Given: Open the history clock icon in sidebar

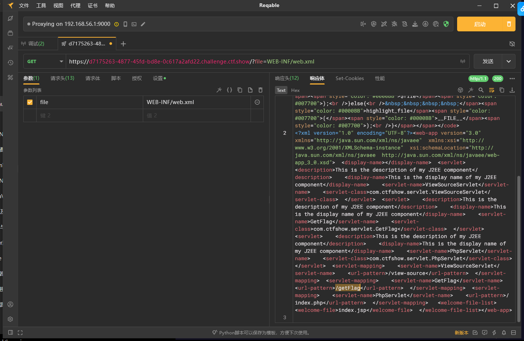Looking at the screenshot, I should coord(10,63).
